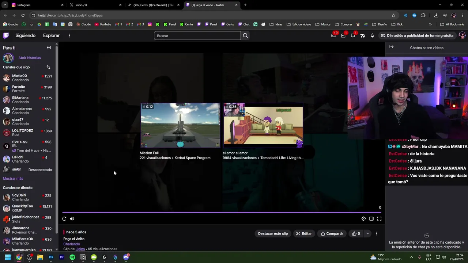The width and height of the screenshot is (468, 263).
Task: Open the user avatar menu
Action: point(462,35)
